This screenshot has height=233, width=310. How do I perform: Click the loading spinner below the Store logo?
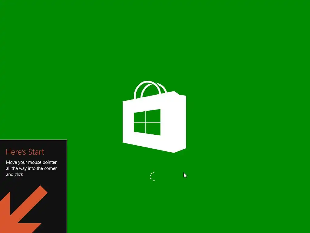[153, 177]
